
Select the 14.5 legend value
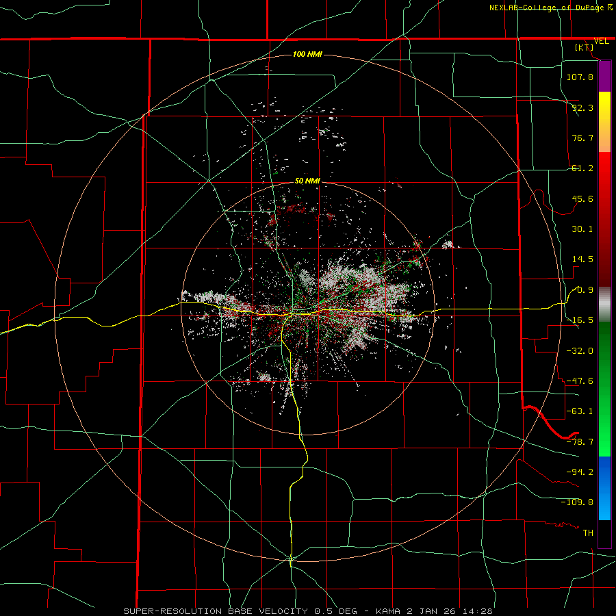[582, 259]
